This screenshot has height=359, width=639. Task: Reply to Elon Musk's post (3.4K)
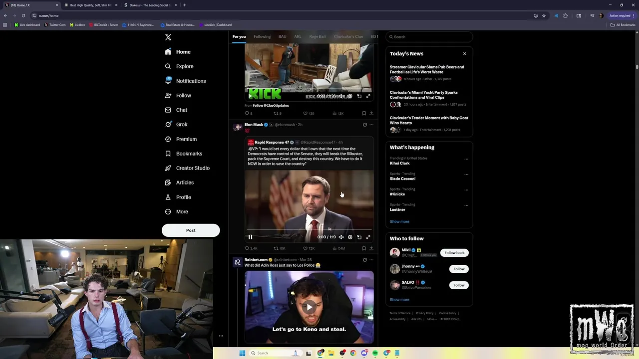(x=251, y=248)
